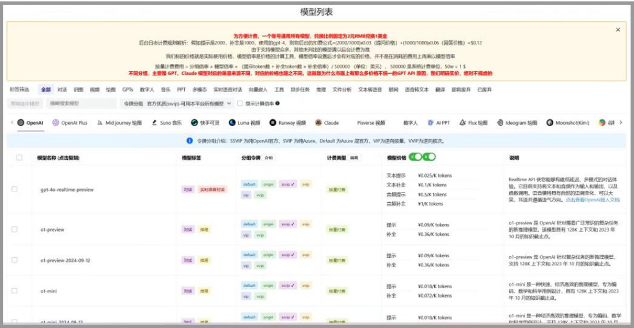
Task: Click the help icon beside 显示计算倍率
Action: (278, 104)
